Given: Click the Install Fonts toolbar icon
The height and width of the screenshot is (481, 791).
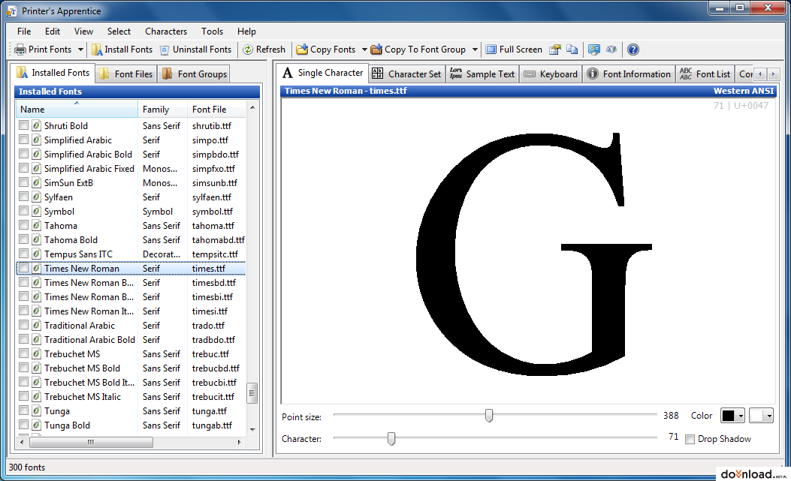Looking at the screenshot, I should tap(97, 50).
